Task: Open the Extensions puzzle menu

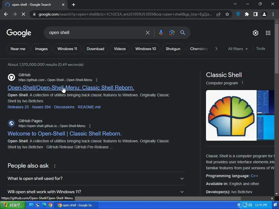Action: click(247, 14)
